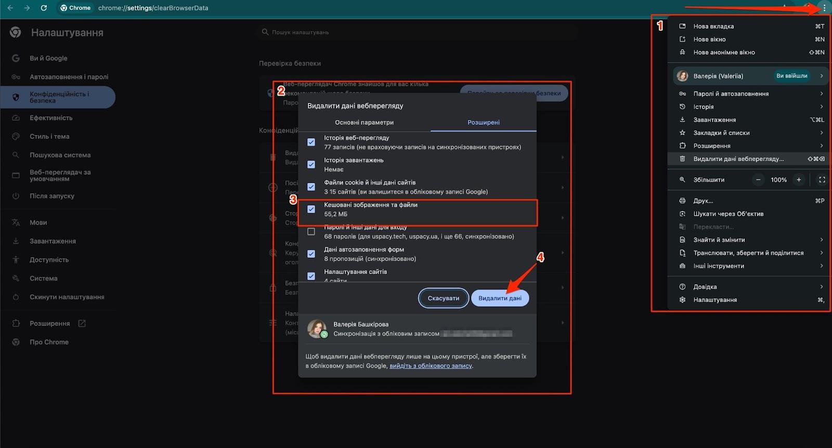Click the accessibility icon for Доступність

[16, 260]
